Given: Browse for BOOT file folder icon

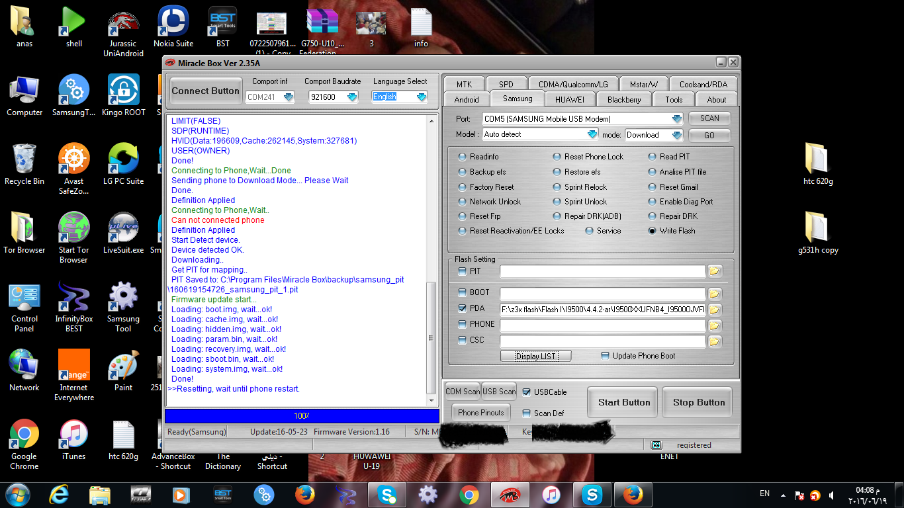Looking at the screenshot, I should click(x=715, y=294).
